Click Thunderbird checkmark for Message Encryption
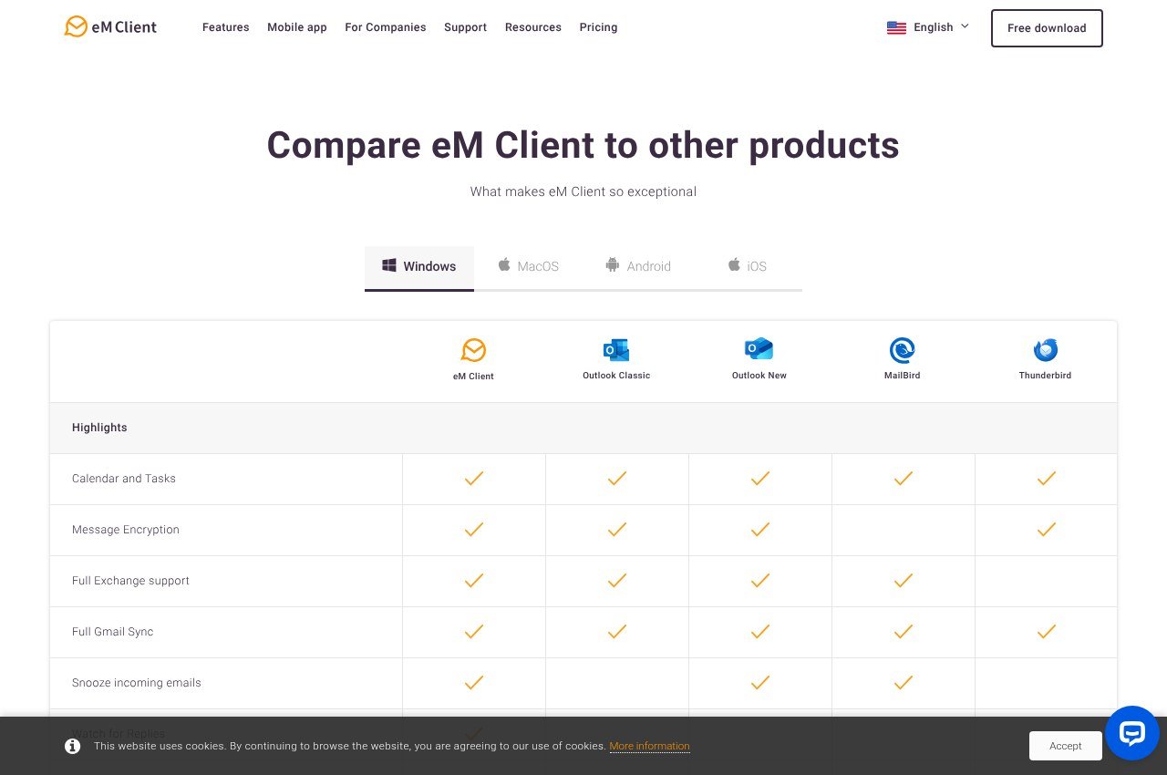This screenshot has height=775, width=1167. [x=1046, y=529]
